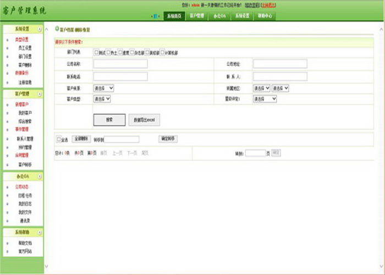Enable the 杂志部 department checkbox
Image resolution: width=385 pixels, height=275 pixels.
133,53
